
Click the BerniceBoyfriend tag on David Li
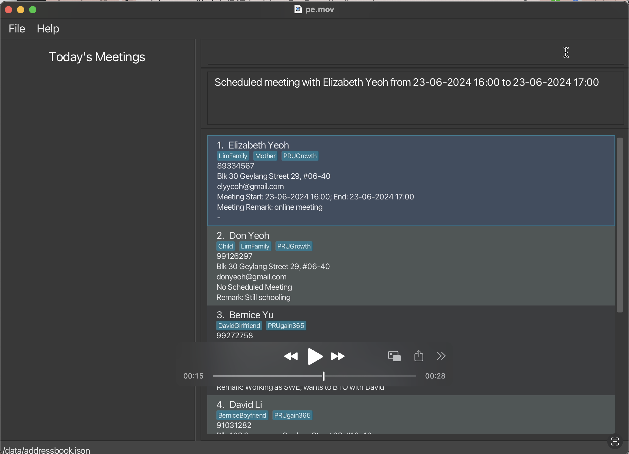point(243,416)
